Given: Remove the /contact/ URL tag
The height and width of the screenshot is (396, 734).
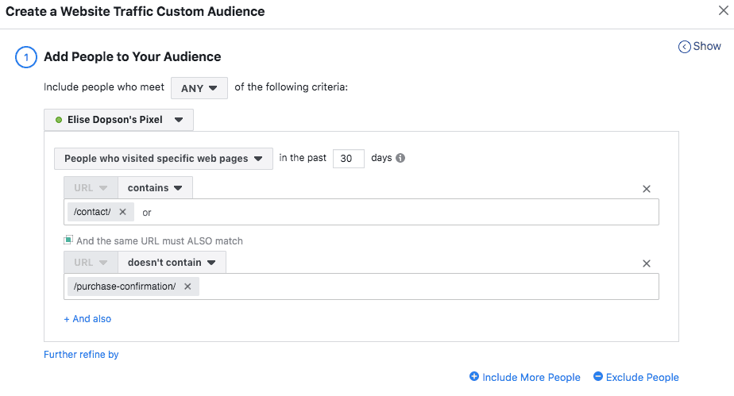Looking at the screenshot, I should point(122,212).
